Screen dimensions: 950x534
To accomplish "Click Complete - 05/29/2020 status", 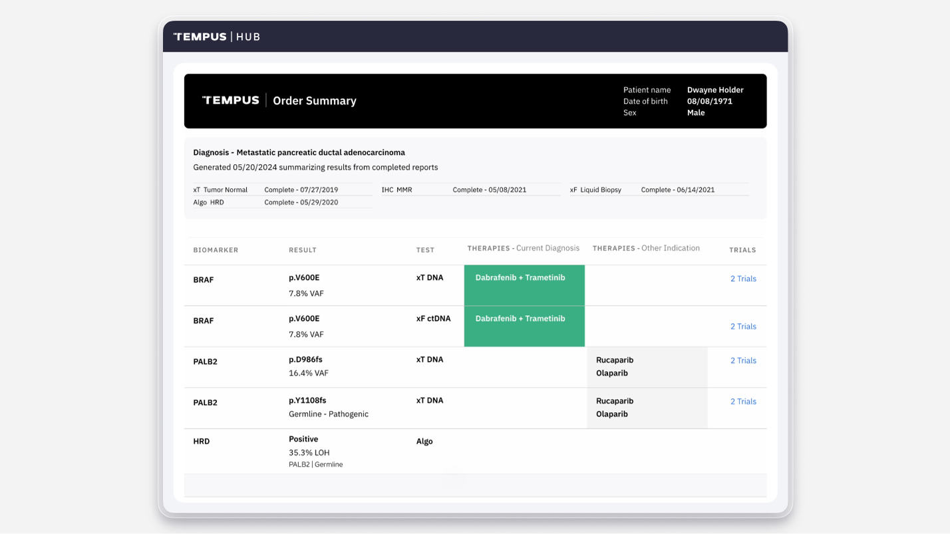I will (x=301, y=202).
